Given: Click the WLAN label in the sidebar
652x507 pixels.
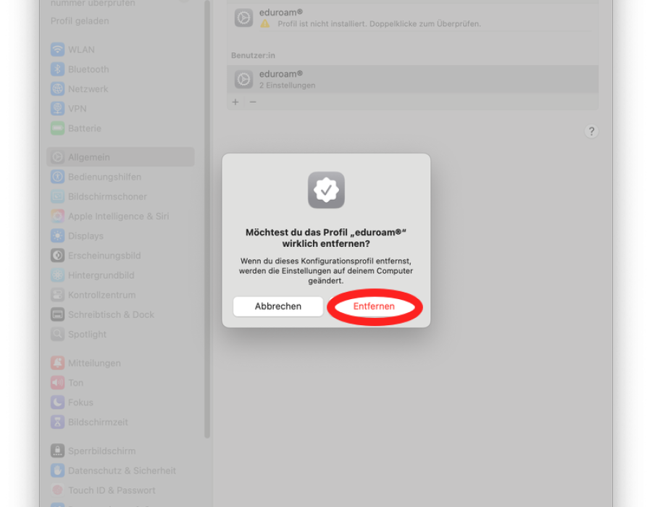Looking at the screenshot, I should 81,49.
